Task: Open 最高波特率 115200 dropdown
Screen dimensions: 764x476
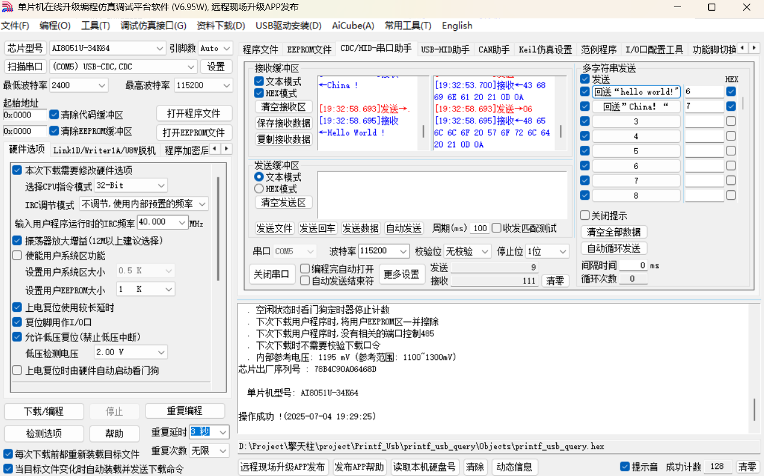Action: [x=204, y=85]
